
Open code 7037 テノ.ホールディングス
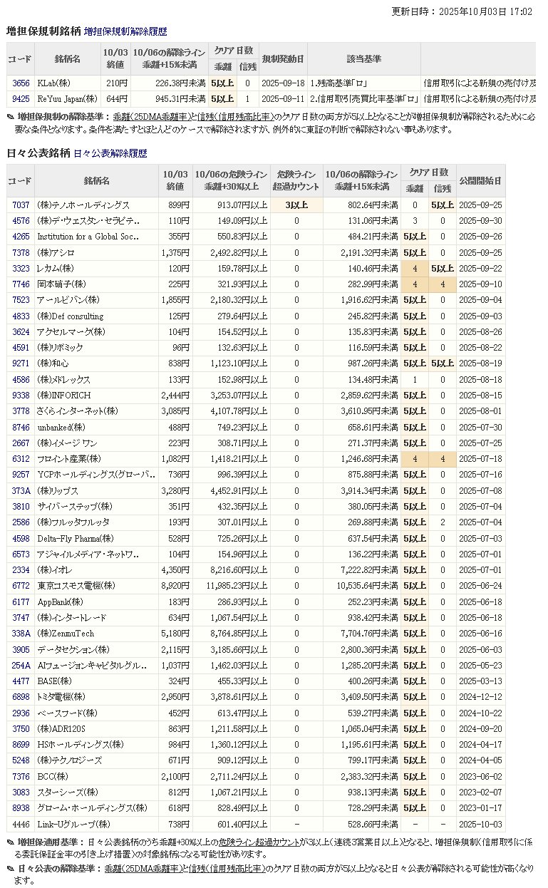[x=21, y=205]
